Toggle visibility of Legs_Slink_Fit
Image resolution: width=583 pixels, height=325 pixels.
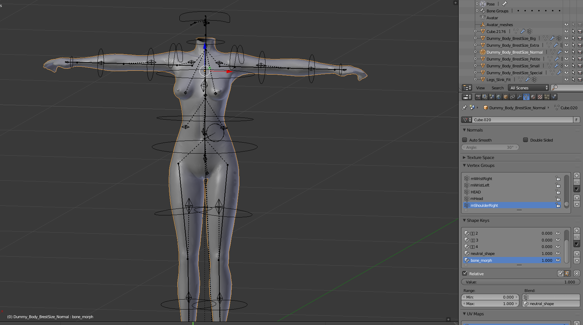[566, 79]
